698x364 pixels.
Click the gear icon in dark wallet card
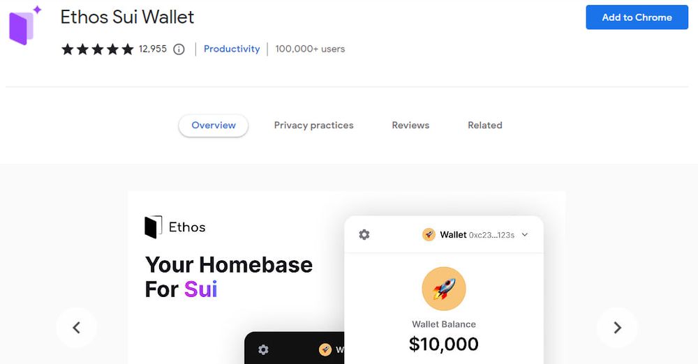pos(263,349)
